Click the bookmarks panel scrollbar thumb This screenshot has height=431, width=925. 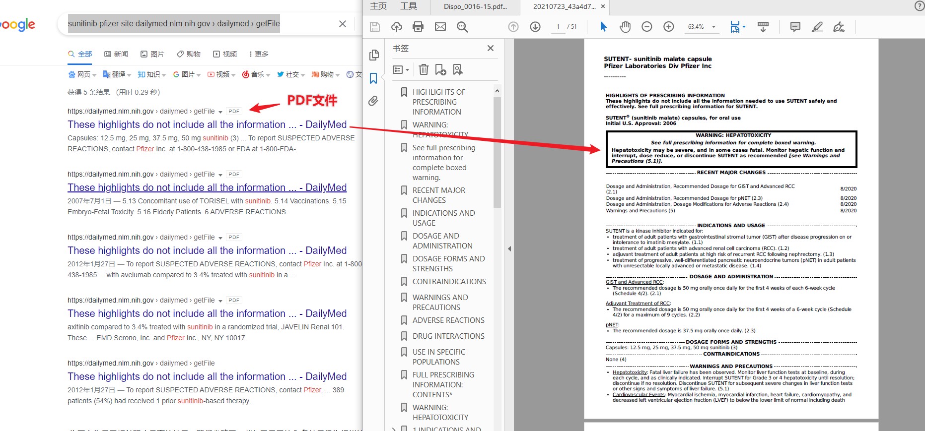(x=497, y=152)
